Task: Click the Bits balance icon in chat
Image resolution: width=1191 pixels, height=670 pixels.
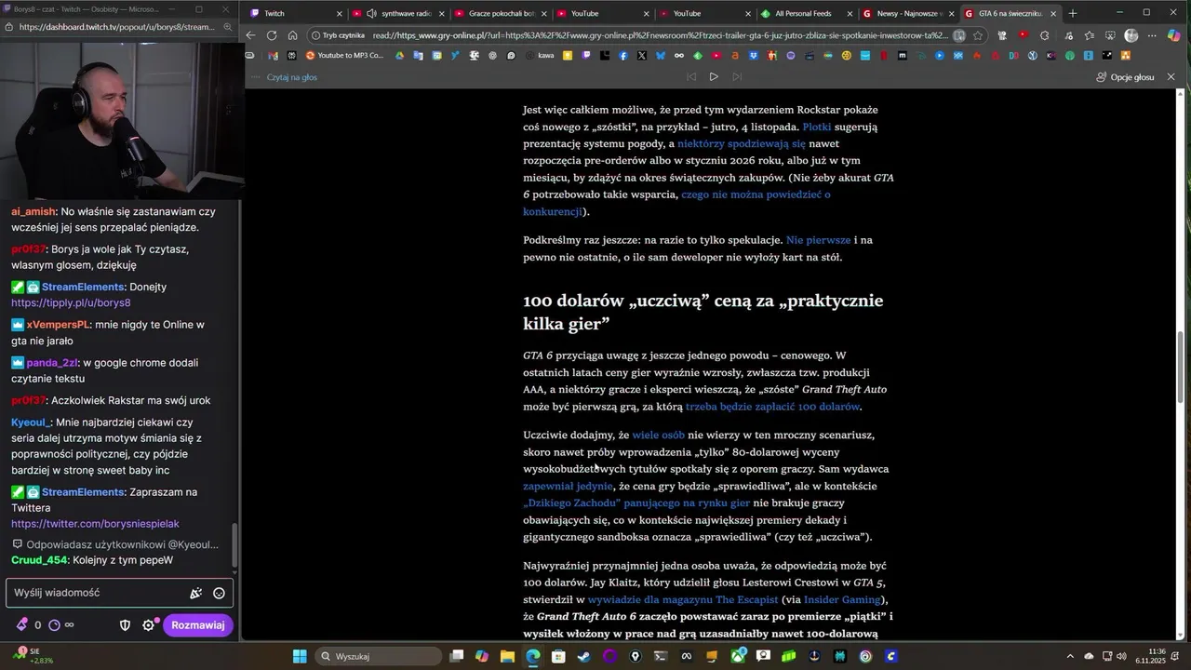Action: [22, 625]
